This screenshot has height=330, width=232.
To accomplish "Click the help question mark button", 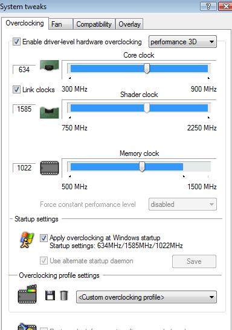I will (208, 7).
